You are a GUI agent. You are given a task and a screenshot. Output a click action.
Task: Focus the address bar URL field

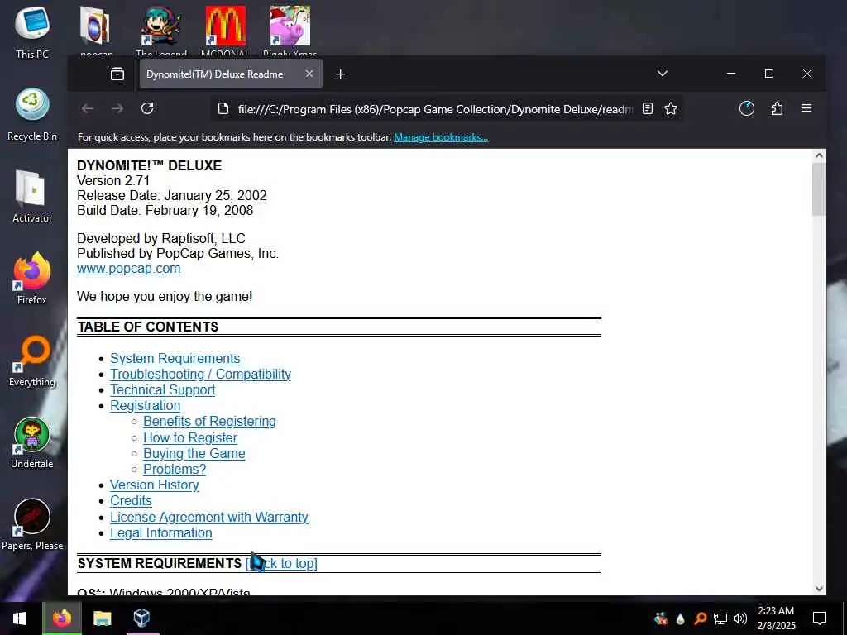435,109
